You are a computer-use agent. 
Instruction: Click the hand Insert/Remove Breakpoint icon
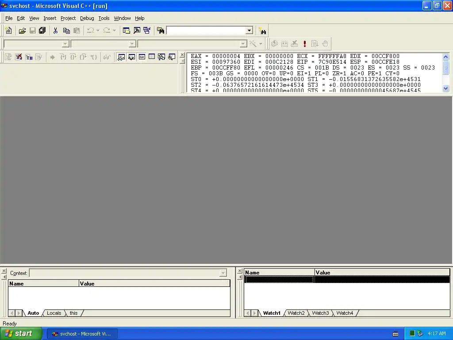325,44
